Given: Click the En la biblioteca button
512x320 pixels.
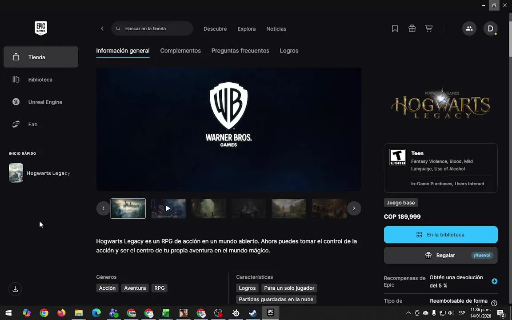Looking at the screenshot, I should coord(440,235).
